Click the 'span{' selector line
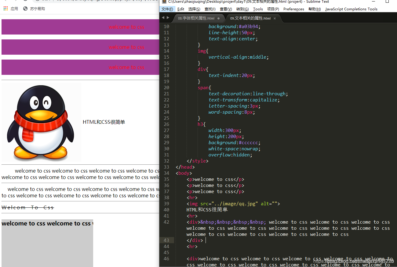397x267 pixels. pos(204,88)
